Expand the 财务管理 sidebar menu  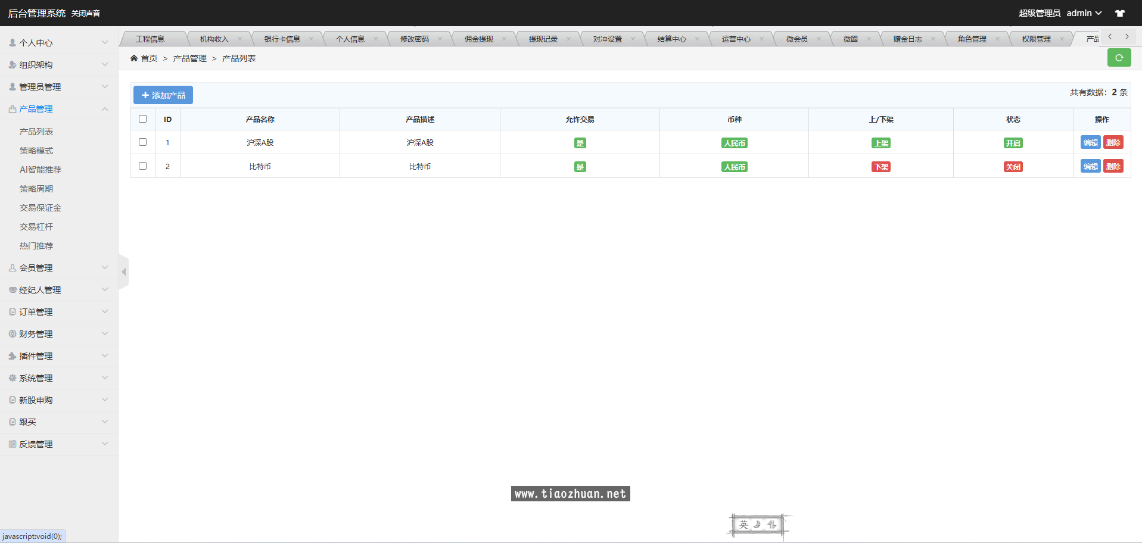59,334
